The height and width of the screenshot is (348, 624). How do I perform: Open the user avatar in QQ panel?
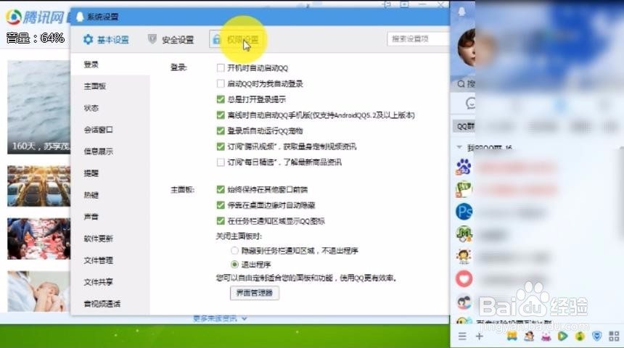(467, 48)
